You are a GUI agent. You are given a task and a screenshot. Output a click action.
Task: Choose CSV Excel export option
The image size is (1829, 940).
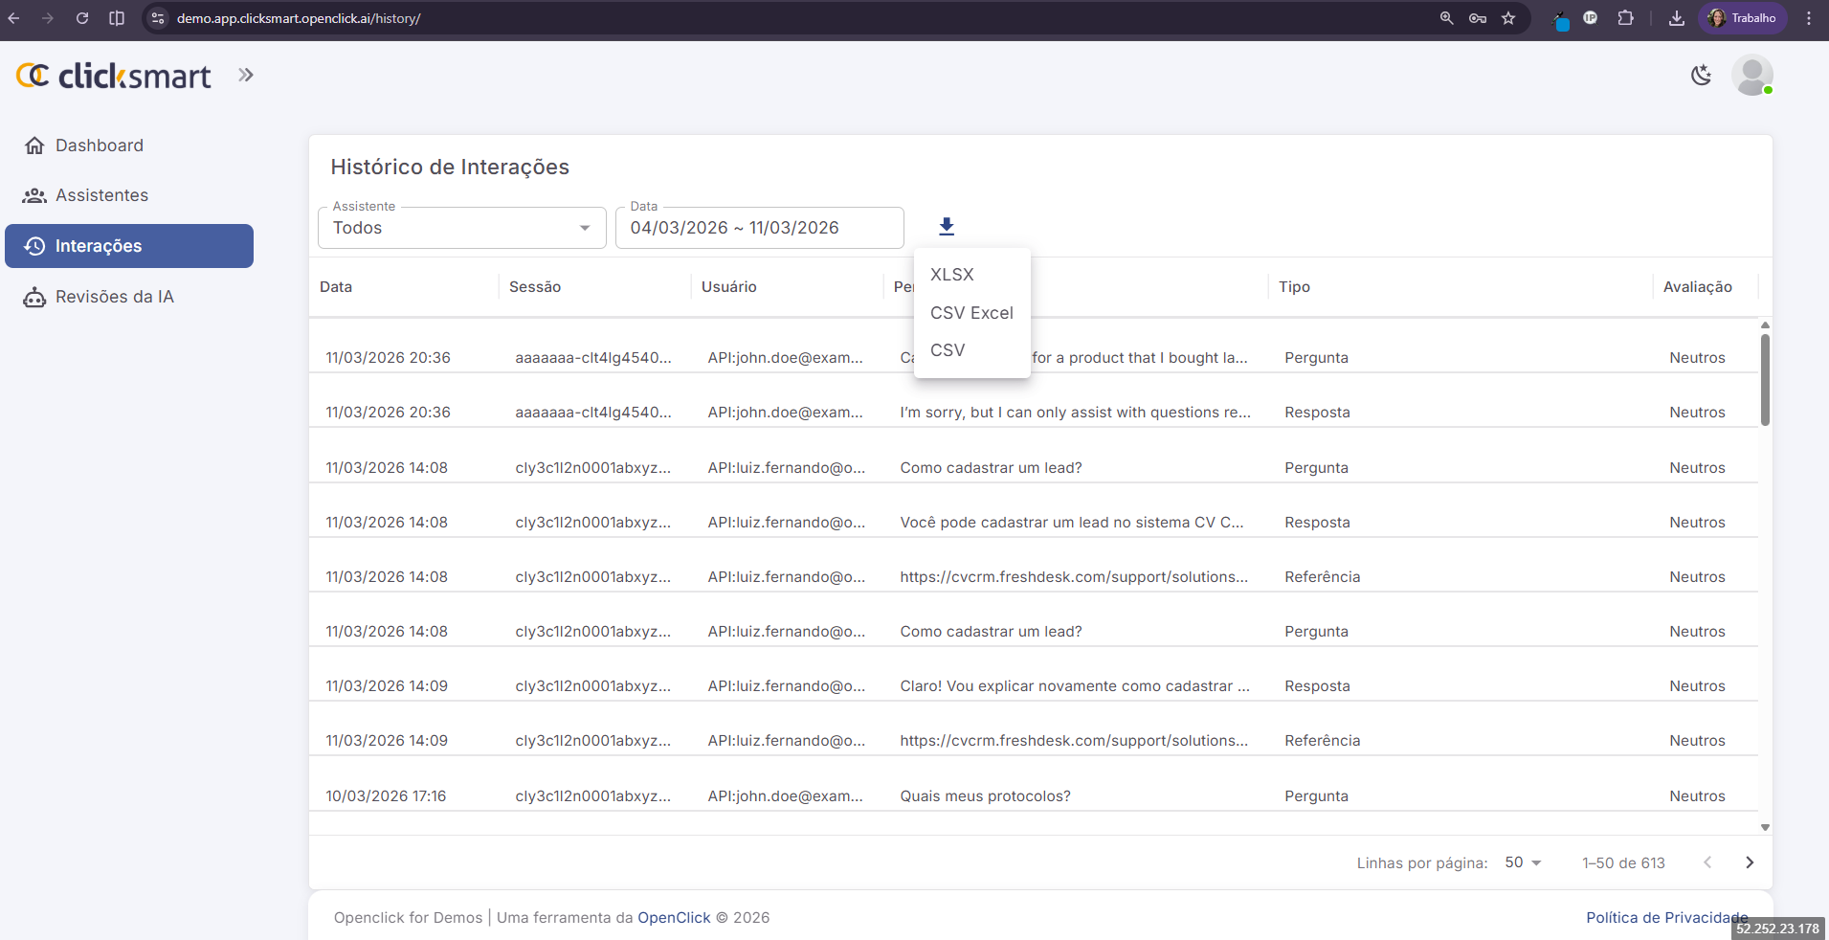coord(971,313)
